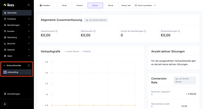Expand the Kunden menu chevron
The height and width of the screenshot is (109, 203).
click(29, 31)
